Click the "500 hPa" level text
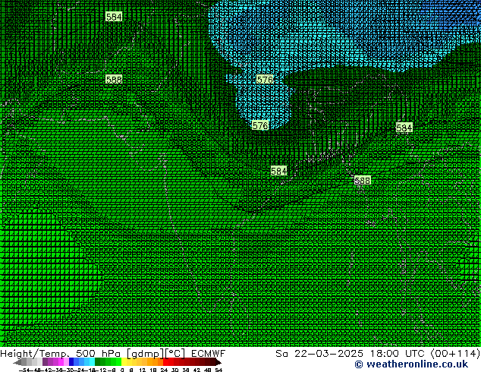 click(x=99, y=354)
